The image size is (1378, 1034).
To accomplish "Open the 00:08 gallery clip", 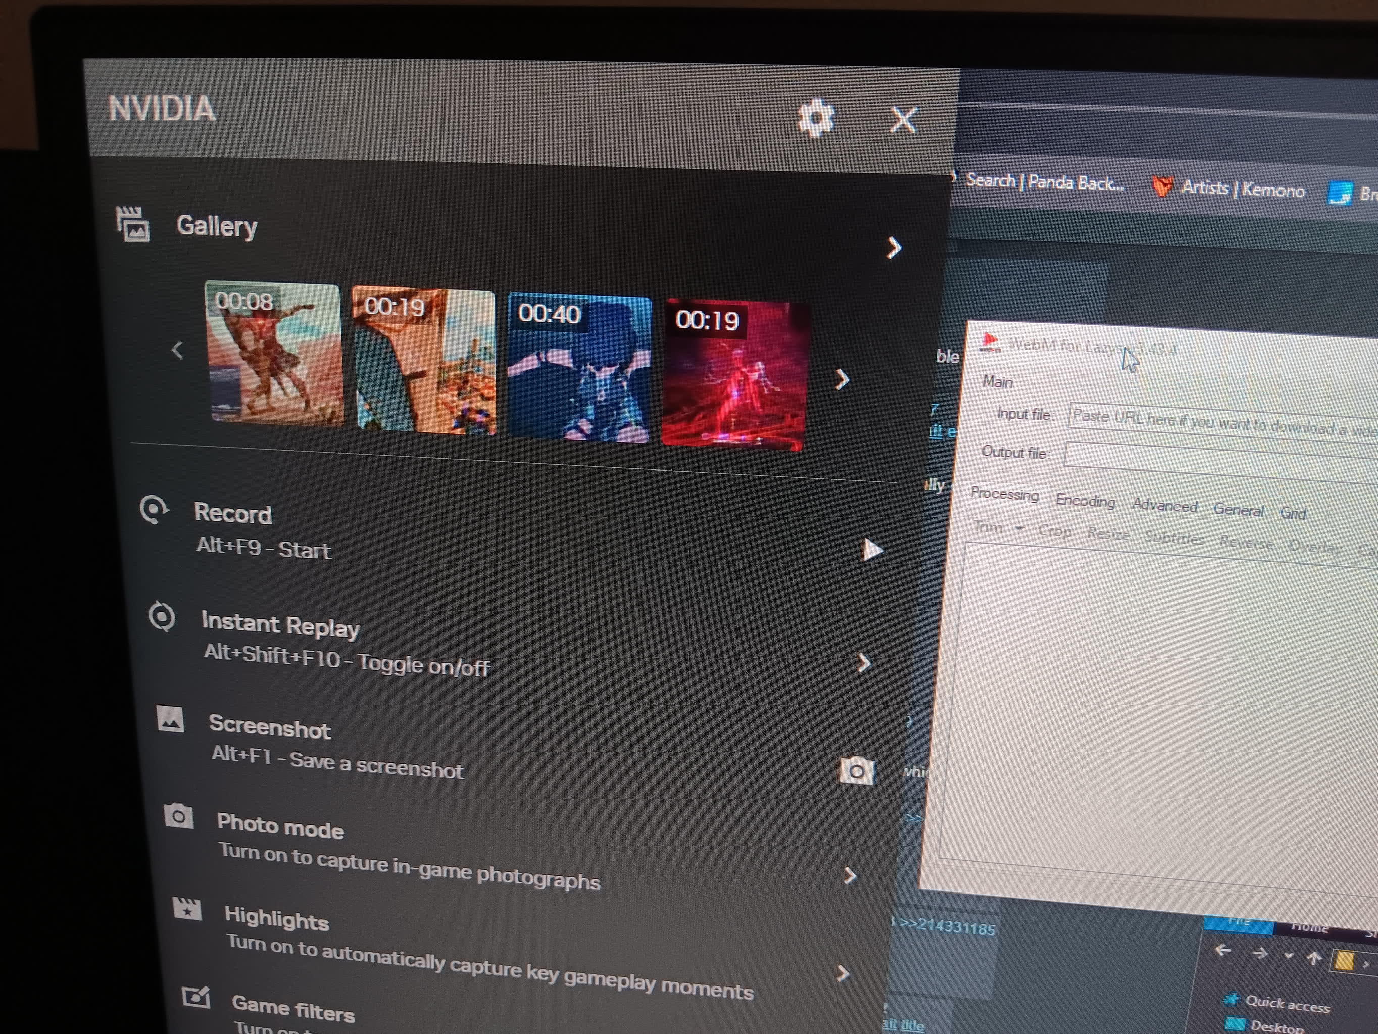I will 275,353.
